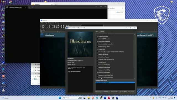This screenshot has height=100, width=177.
Task: Switch to the Читы cheats tab
Action: click(x=97, y=32)
